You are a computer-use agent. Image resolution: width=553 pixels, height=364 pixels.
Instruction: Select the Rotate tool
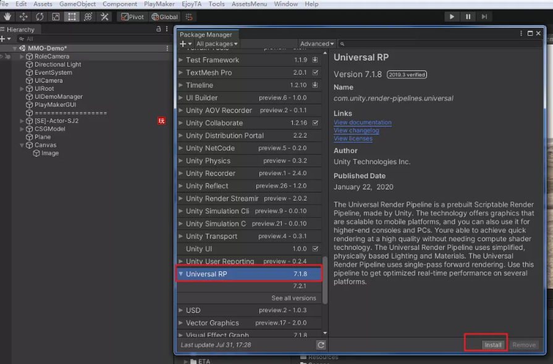[40, 17]
